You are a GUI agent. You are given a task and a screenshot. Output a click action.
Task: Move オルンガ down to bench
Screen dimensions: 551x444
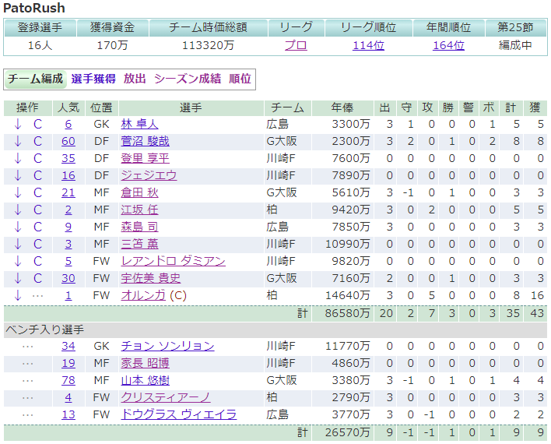(18, 295)
